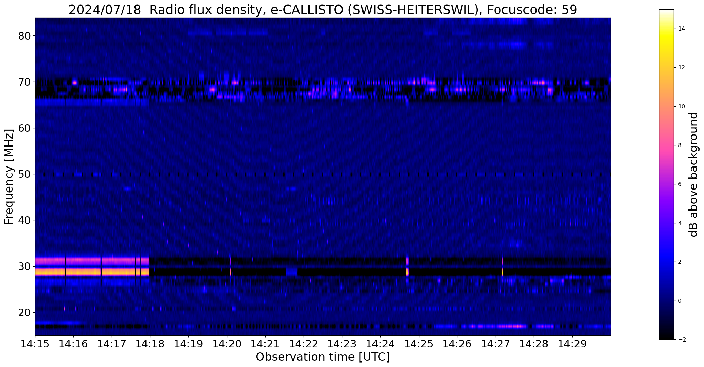Click the narrow burst spike near 14:24:40
Screen dimensions: 704x367
pyautogui.click(x=407, y=266)
